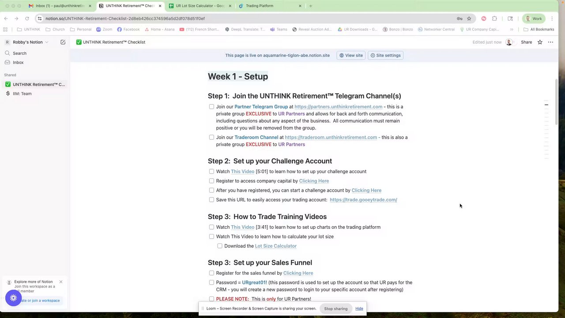
Task: Check the start a challenge account item
Action: [x=211, y=190]
